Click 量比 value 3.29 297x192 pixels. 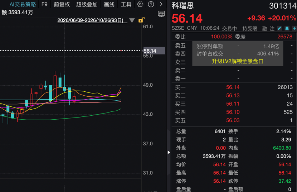(286, 140)
